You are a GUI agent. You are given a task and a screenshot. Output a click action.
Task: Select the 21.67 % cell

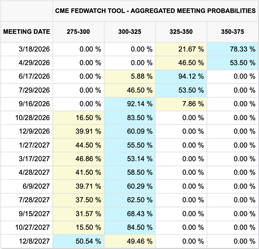click(181, 49)
